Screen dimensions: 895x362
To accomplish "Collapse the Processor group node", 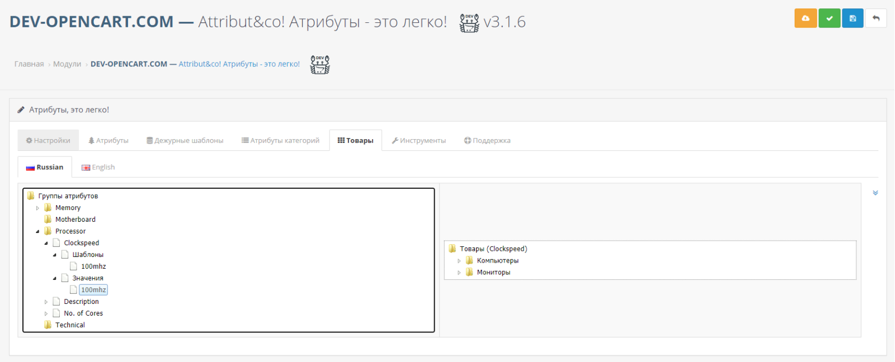I will click(37, 231).
